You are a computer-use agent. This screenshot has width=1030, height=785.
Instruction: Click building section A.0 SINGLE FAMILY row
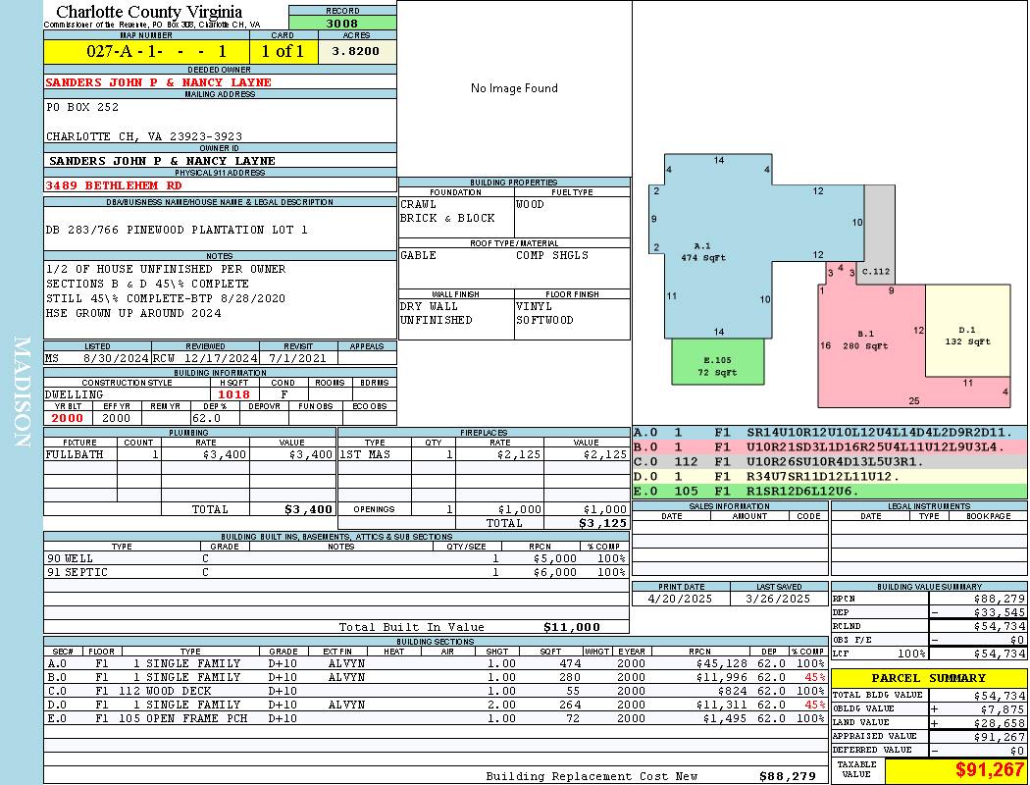(436, 663)
